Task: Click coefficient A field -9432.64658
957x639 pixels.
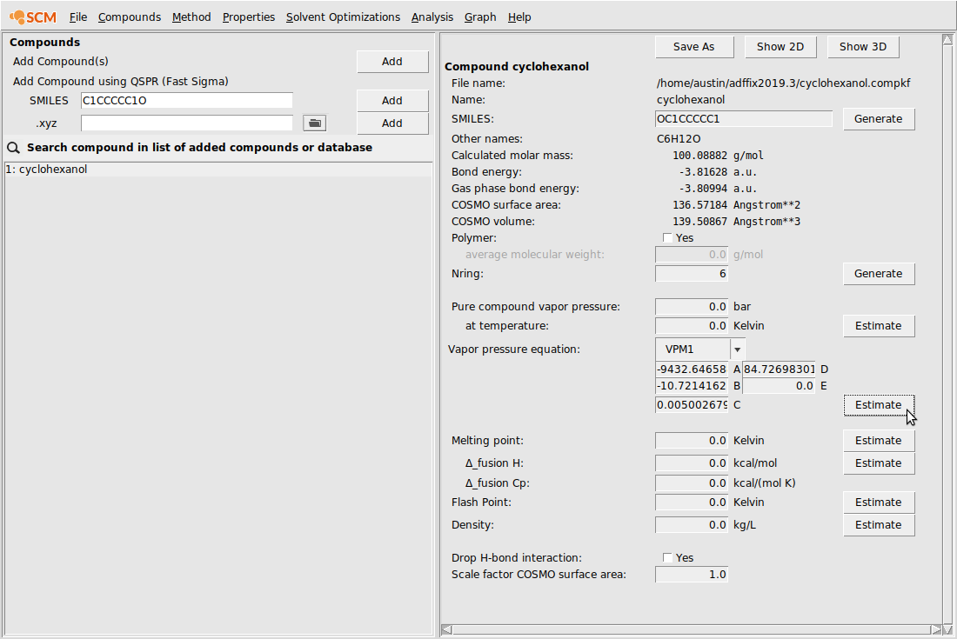Action: pos(692,369)
